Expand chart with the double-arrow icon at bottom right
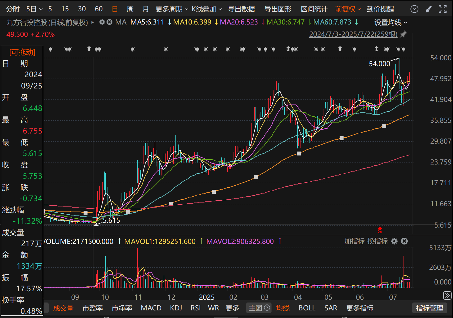The height and width of the screenshot is (318, 453). tap(447, 295)
